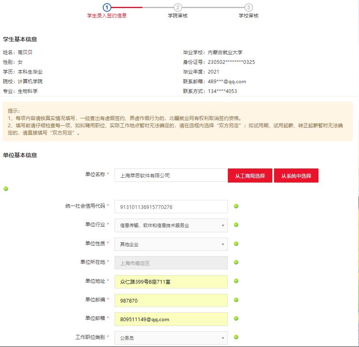
Task: Click the 从工商局选择 button
Action: (250, 176)
